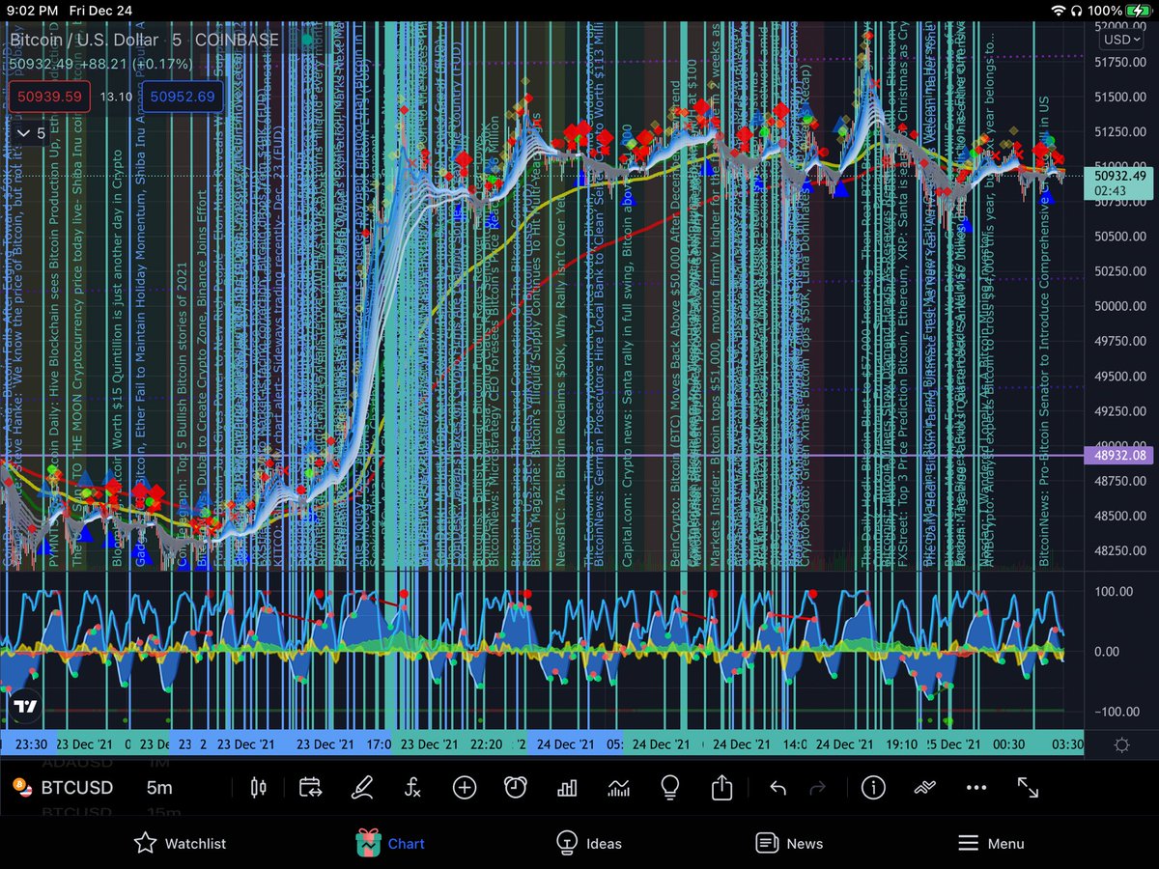Change the 5m interval selector

click(x=159, y=788)
